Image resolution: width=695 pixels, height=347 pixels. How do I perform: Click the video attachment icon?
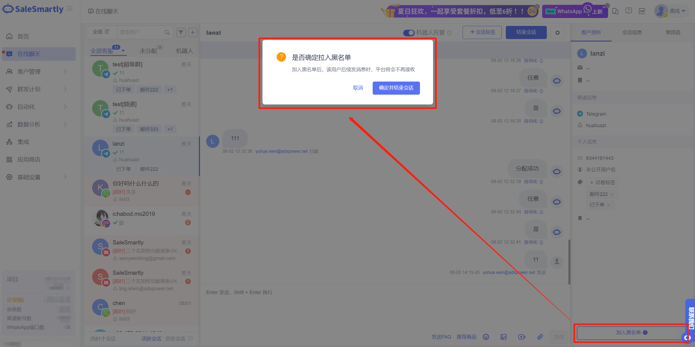(x=522, y=337)
